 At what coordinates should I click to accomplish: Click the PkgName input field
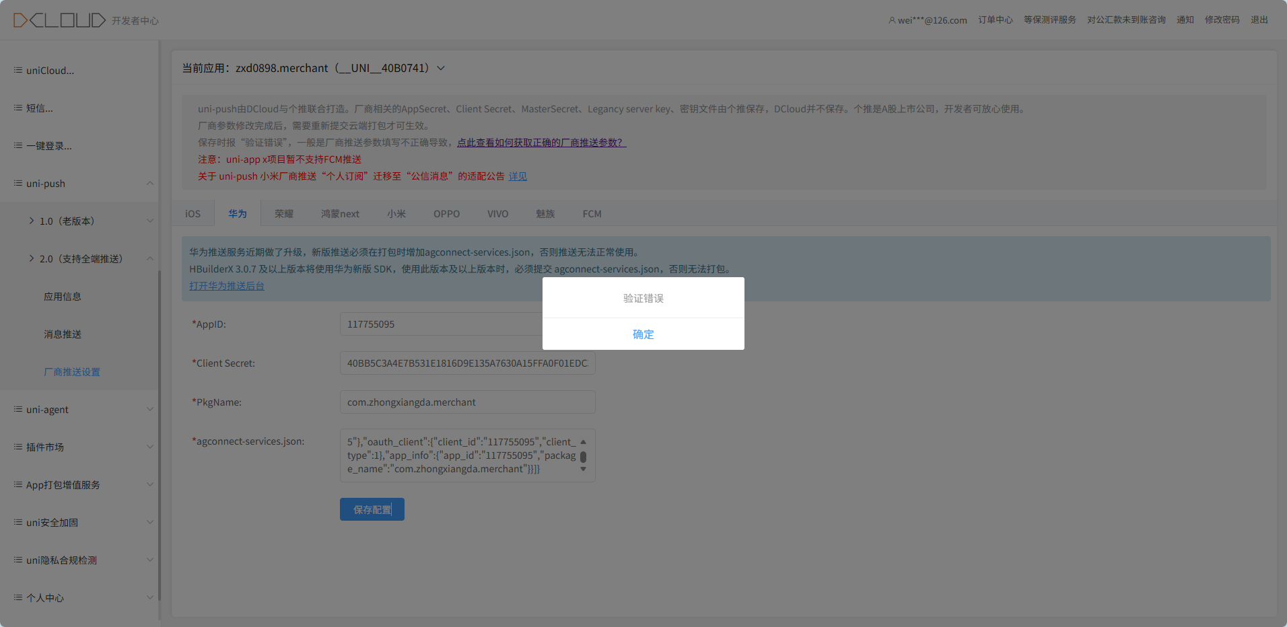click(x=468, y=402)
